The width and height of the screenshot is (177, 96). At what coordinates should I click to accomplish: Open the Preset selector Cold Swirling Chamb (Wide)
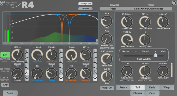coord(151,9)
